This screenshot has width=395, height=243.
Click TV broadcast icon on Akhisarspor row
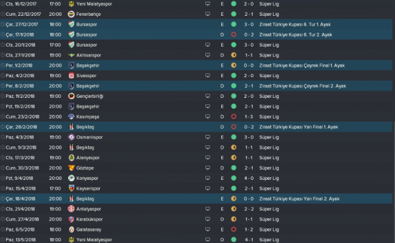pyautogui.click(x=207, y=55)
